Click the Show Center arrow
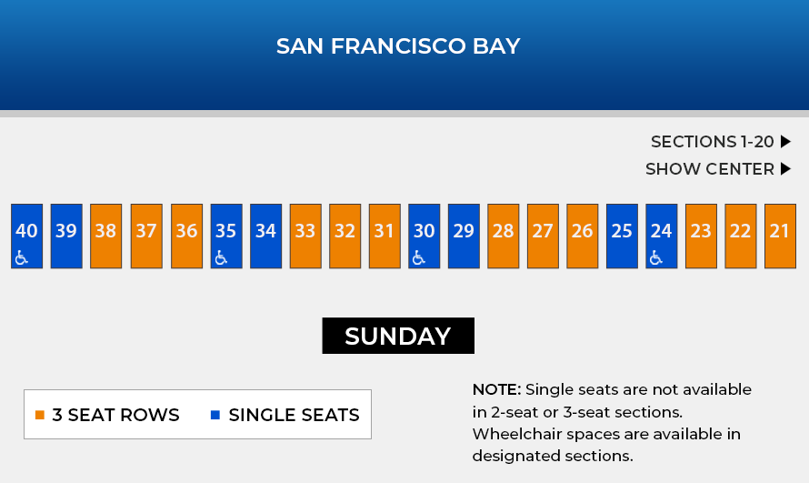The width and height of the screenshot is (809, 483). 786,169
